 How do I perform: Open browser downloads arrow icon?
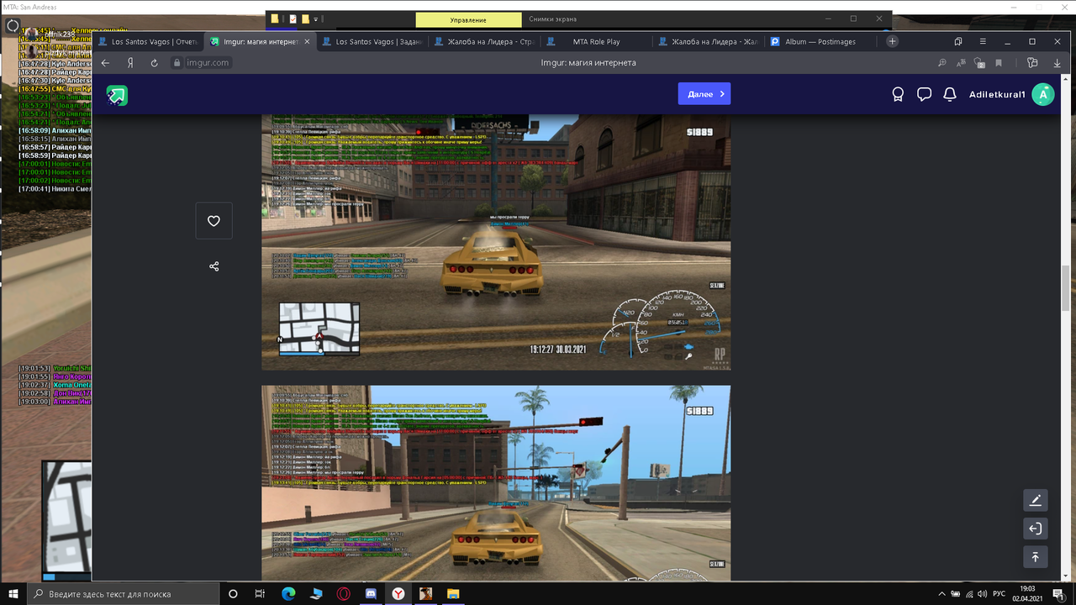coord(1056,63)
